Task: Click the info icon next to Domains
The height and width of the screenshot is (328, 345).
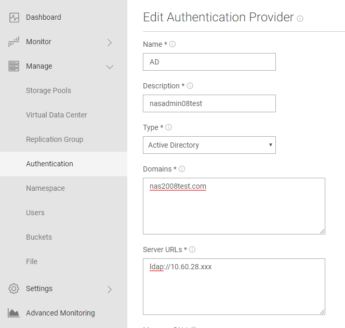Action: pyautogui.click(x=182, y=169)
